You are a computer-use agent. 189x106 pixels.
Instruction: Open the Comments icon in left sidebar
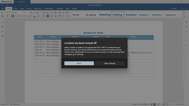(2, 27)
